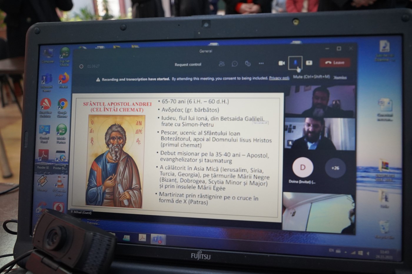
Task: Launch Google Chrome from the desktop
Action: point(62,108)
